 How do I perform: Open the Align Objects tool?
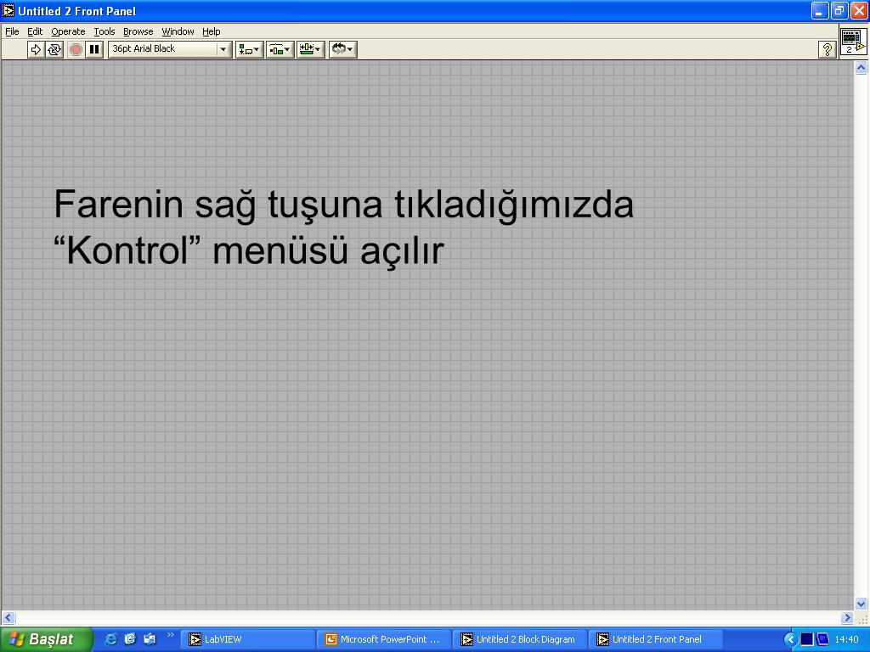(x=249, y=49)
